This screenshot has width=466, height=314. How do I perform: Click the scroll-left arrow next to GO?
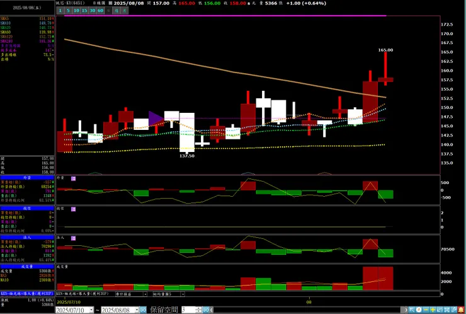coord(212,310)
